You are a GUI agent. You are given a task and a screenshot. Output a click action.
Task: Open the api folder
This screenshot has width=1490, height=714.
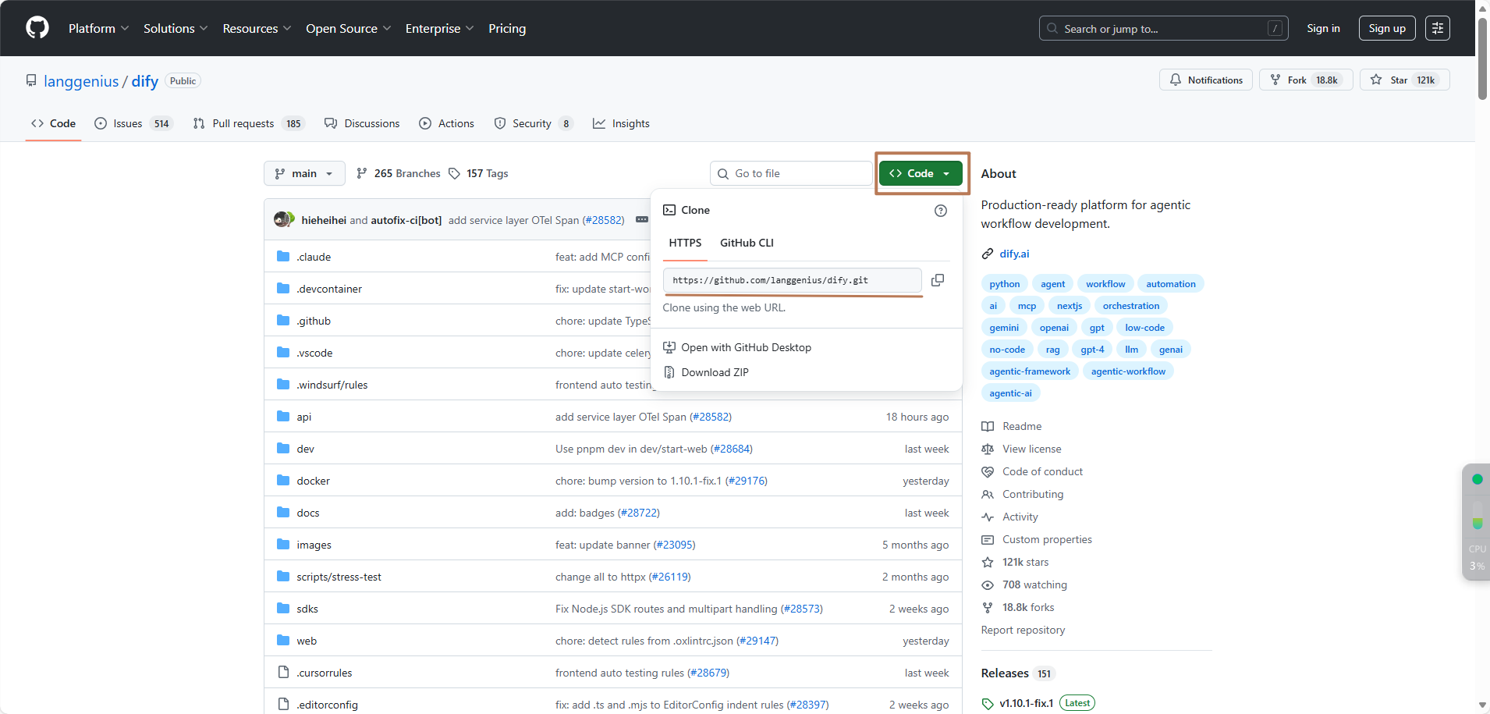coord(304,417)
